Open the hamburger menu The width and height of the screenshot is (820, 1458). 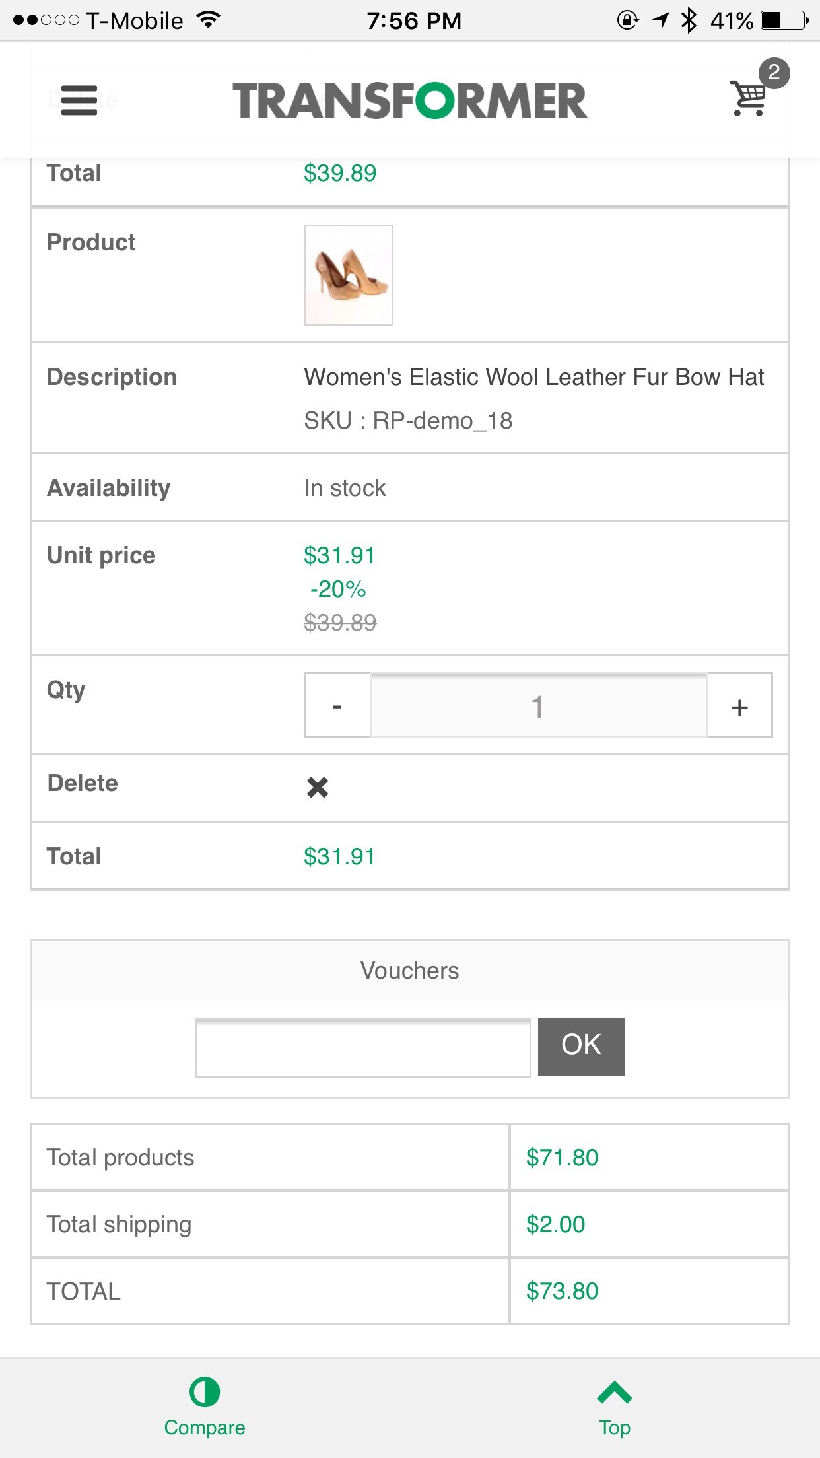79,100
